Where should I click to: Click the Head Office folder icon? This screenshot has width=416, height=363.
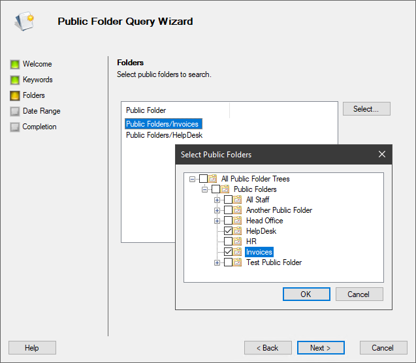coord(238,221)
